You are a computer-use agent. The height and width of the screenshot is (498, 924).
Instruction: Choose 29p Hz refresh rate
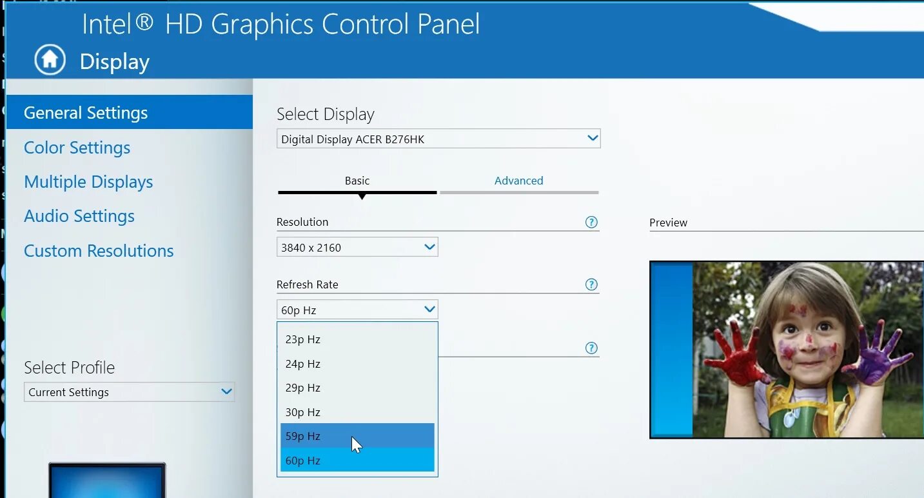tap(357, 388)
